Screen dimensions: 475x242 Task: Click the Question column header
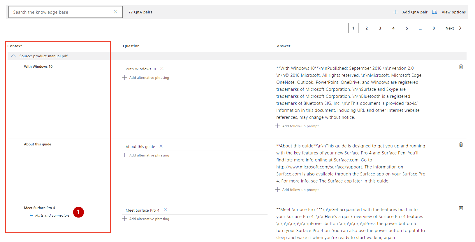131,46
